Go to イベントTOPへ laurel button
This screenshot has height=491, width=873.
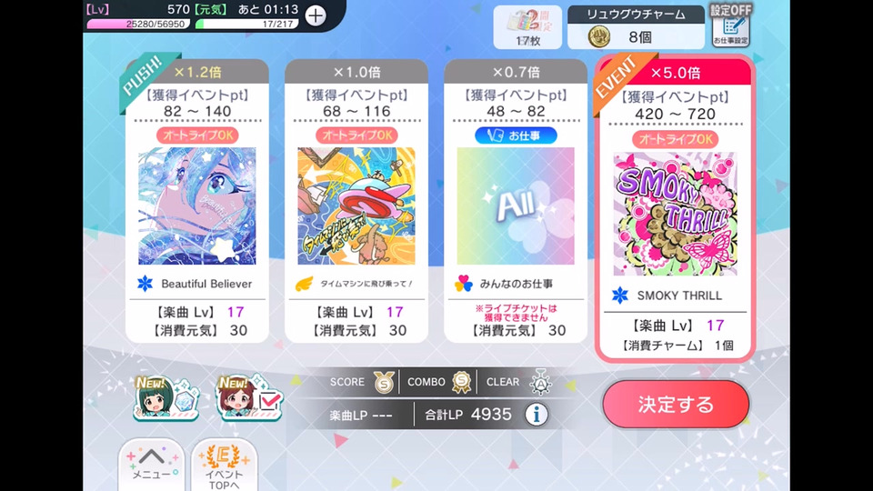[x=225, y=466]
